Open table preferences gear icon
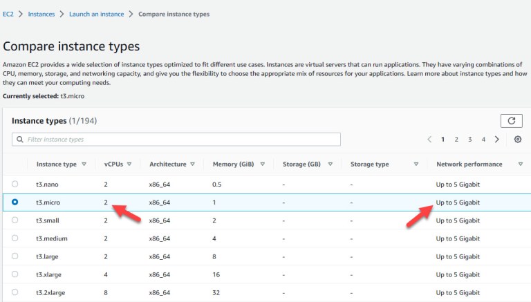The image size is (531, 302). [x=517, y=139]
